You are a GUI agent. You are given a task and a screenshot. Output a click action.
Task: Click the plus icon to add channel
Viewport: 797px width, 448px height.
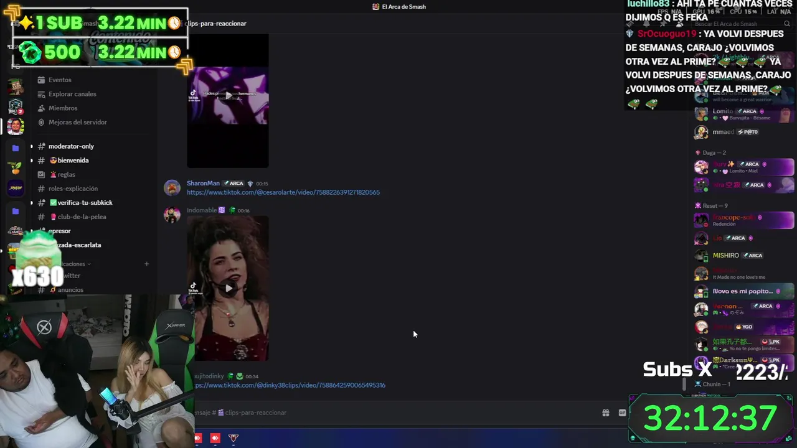pos(146,264)
